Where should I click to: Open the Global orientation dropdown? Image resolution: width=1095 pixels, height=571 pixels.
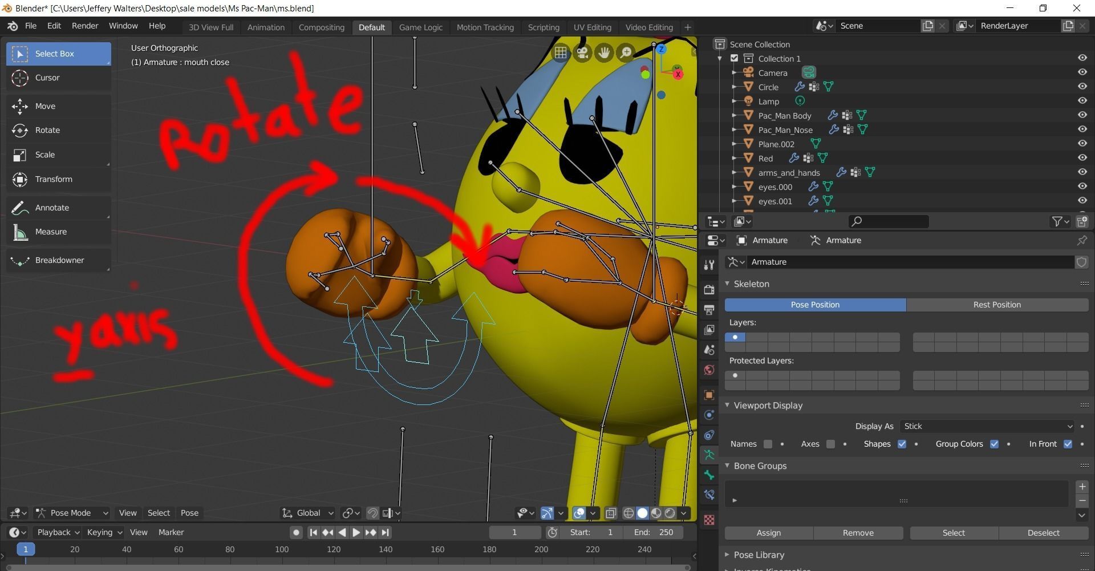click(x=308, y=513)
